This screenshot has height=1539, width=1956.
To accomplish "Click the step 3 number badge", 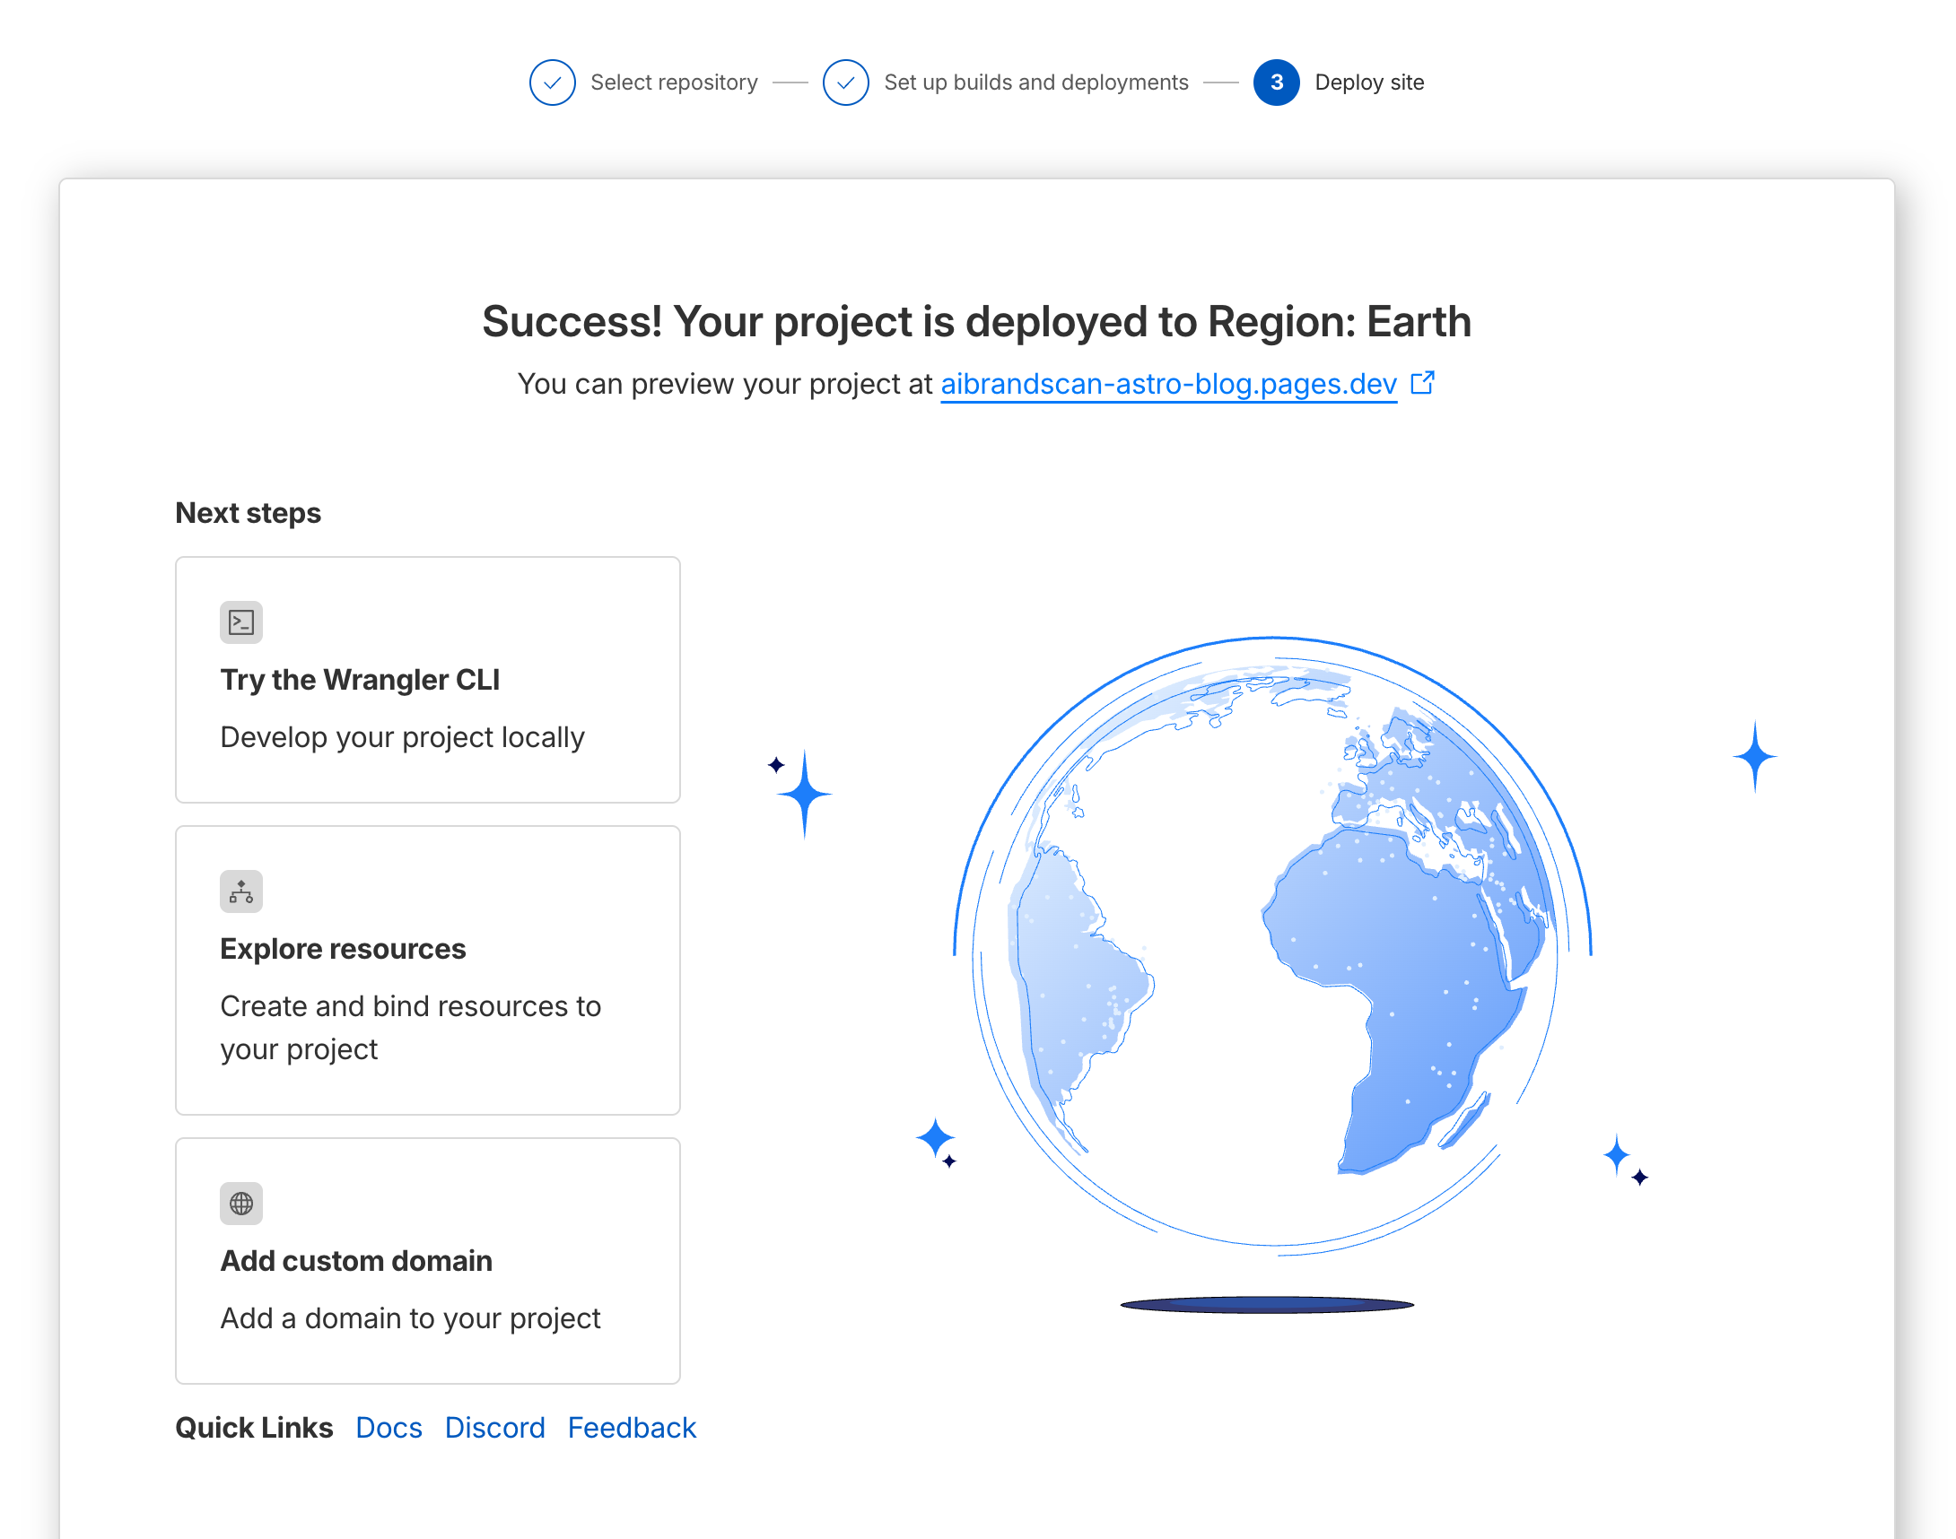I will click(1276, 83).
